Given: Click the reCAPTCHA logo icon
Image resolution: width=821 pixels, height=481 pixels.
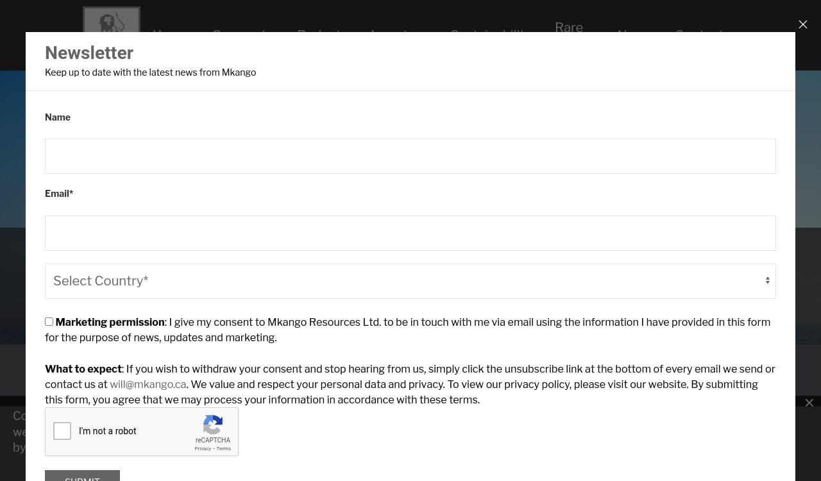Looking at the screenshot, I should tap(213, 424).
